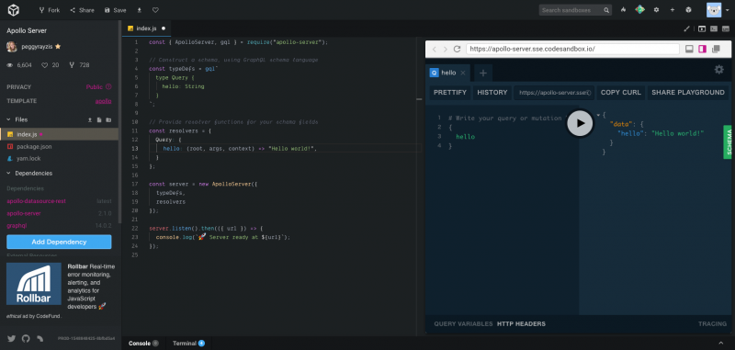Click the heart icon showing 20 likes
Screen dimensions: 735x350
[45, 65]
